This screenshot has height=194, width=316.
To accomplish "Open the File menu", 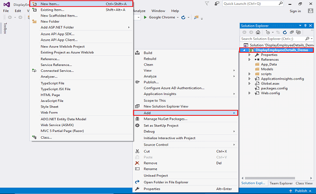I will coord(6,11).
